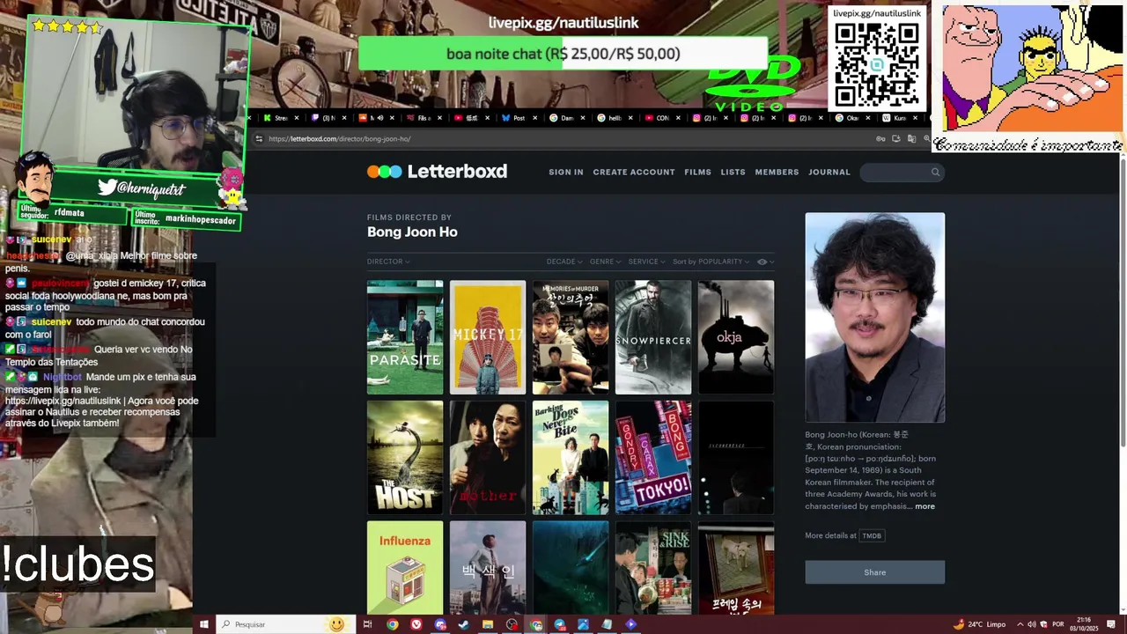Click the taskbar clock showing 21:16
The width and height of the screenshot is (1127, 634).
click(1084, 624)
